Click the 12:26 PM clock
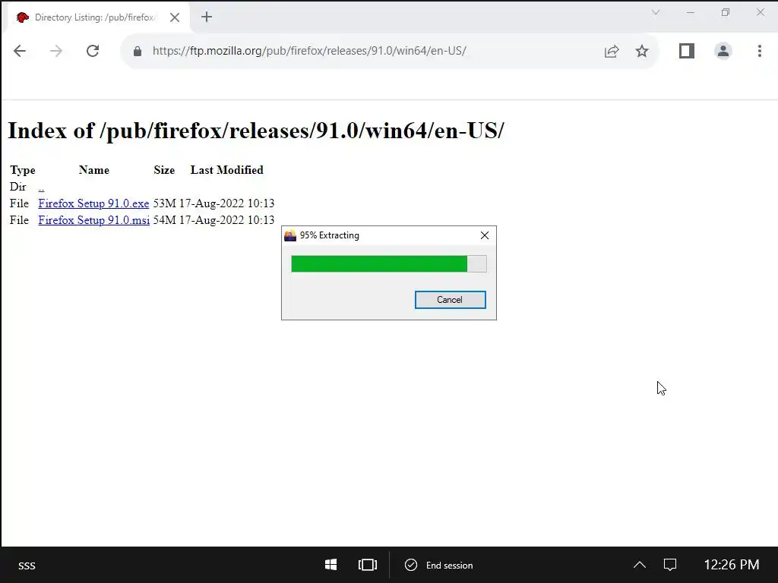The image size is (778, 583). [732, 565]
